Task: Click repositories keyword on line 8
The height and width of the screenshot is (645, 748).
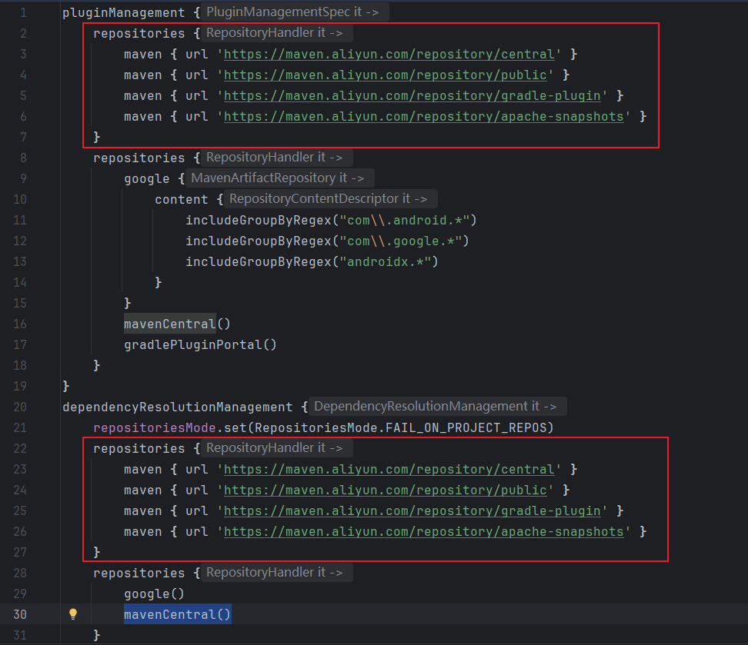Action: [139, 158]
